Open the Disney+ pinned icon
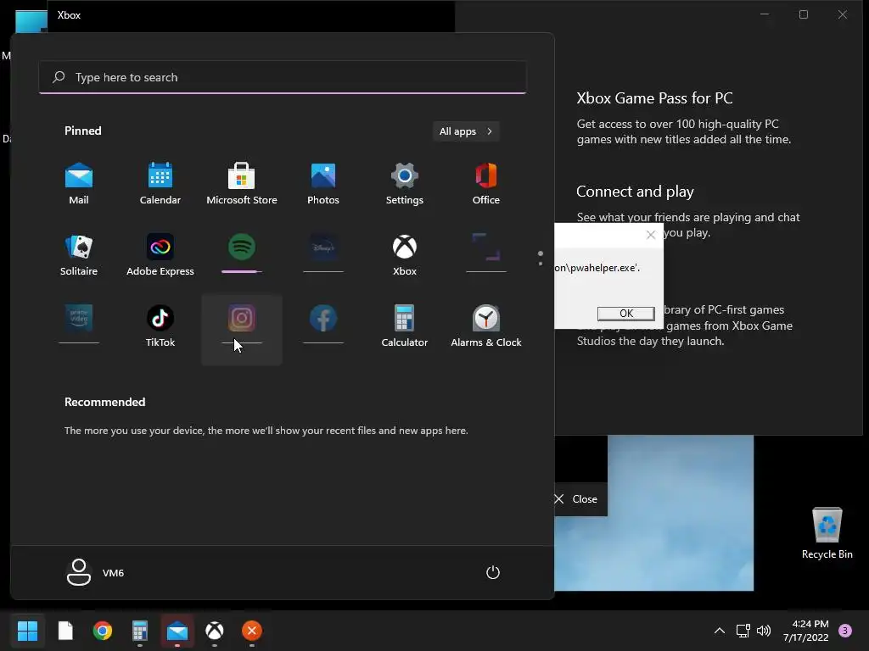 323,247
